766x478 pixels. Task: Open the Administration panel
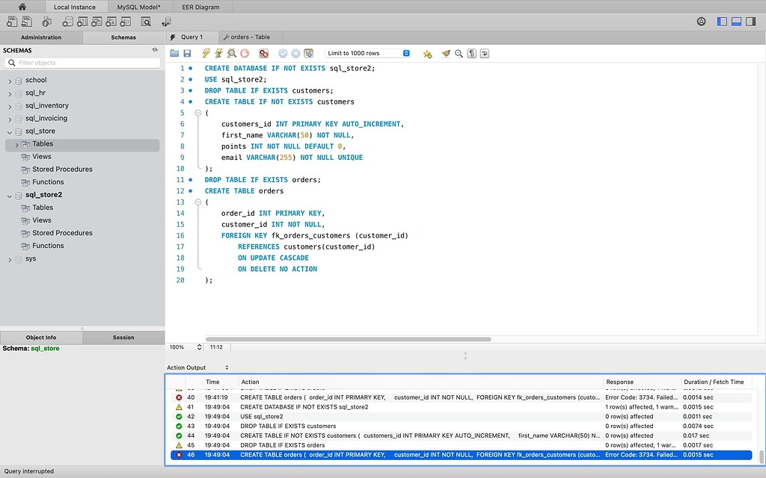(x=41, y=36)
